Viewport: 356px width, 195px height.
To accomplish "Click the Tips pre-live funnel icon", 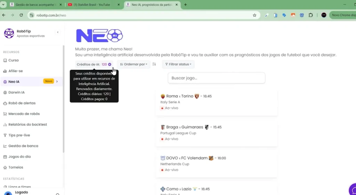I will pyautogui.click(x=5, y=135).
